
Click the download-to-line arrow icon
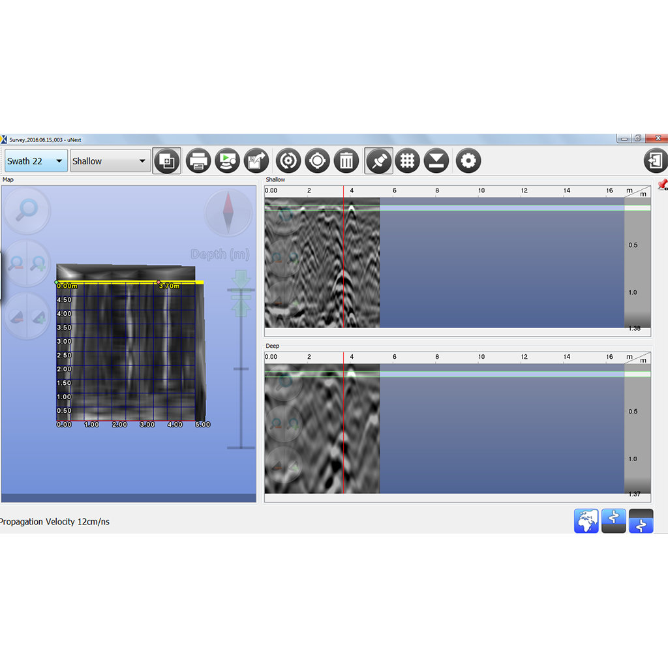(436, 160)
